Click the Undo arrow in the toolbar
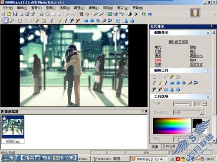Image resolution: width=217 pixels, height=163 pixels. (67, 14)
